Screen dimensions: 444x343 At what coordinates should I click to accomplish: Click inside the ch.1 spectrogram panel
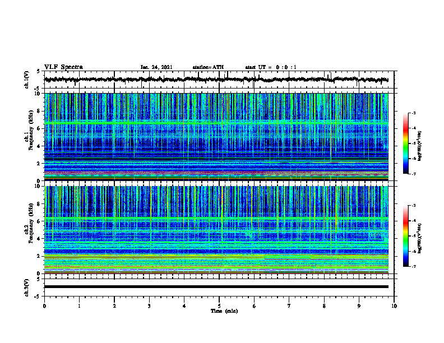click(216, 137)
